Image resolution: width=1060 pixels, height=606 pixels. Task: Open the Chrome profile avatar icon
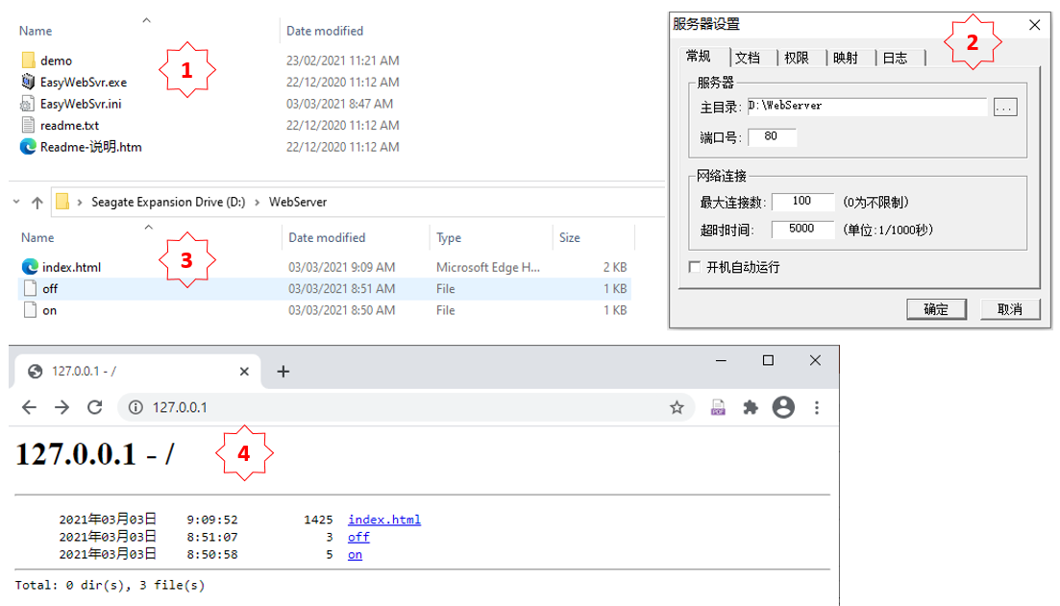783,407
